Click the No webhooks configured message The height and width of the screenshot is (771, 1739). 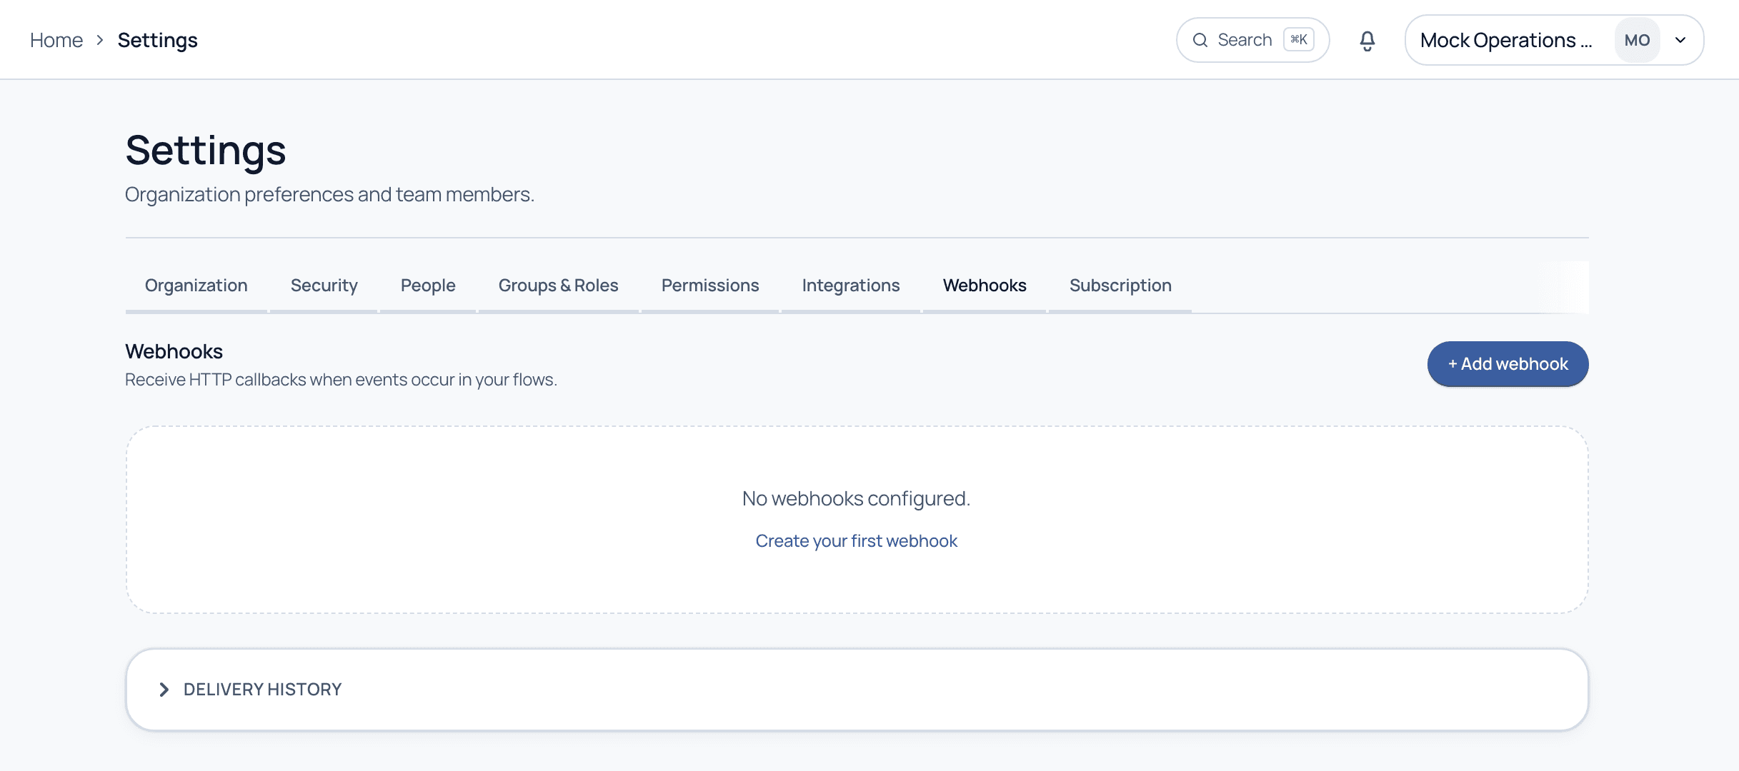pos(857,498)
